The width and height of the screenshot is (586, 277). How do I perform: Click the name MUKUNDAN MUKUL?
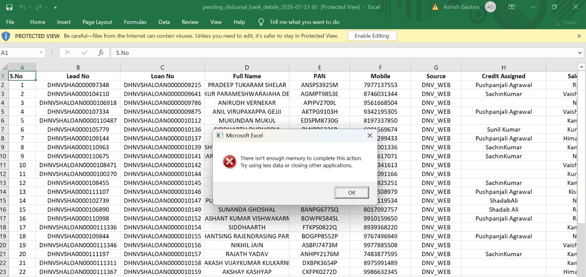point(247,120)
